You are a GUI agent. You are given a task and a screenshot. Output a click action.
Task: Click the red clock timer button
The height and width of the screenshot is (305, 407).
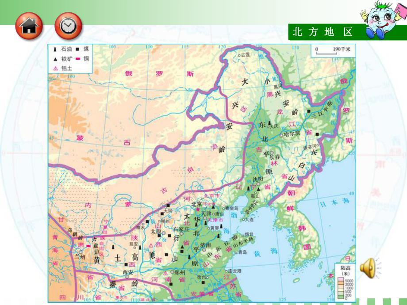click(x=69, y=26)
